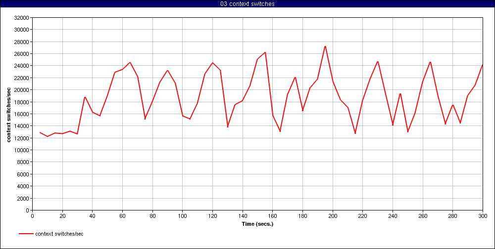Click the 20000 y-axis label
495x249 pixels.
(22, 90)
